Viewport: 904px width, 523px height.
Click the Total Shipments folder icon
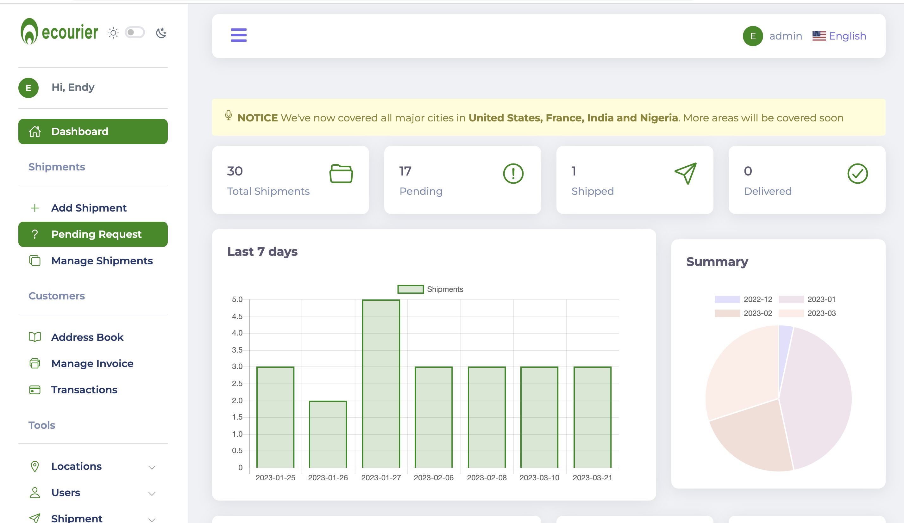point(341,174)
